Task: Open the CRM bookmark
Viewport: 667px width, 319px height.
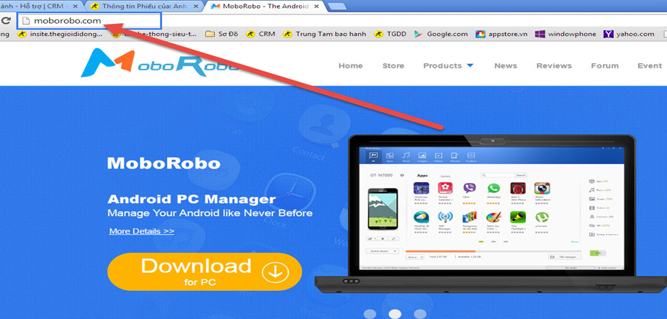Action: (x=260, y=34)
